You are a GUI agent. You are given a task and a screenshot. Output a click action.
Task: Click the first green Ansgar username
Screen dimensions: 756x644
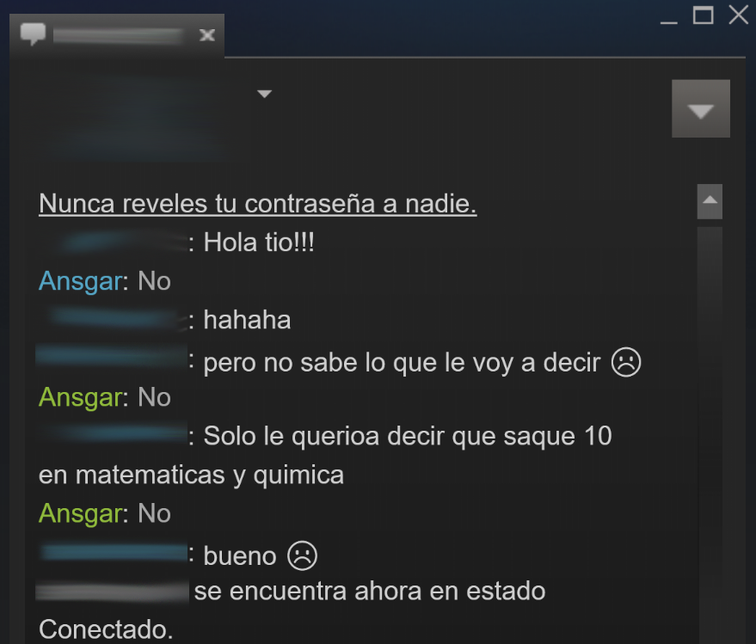81,397
